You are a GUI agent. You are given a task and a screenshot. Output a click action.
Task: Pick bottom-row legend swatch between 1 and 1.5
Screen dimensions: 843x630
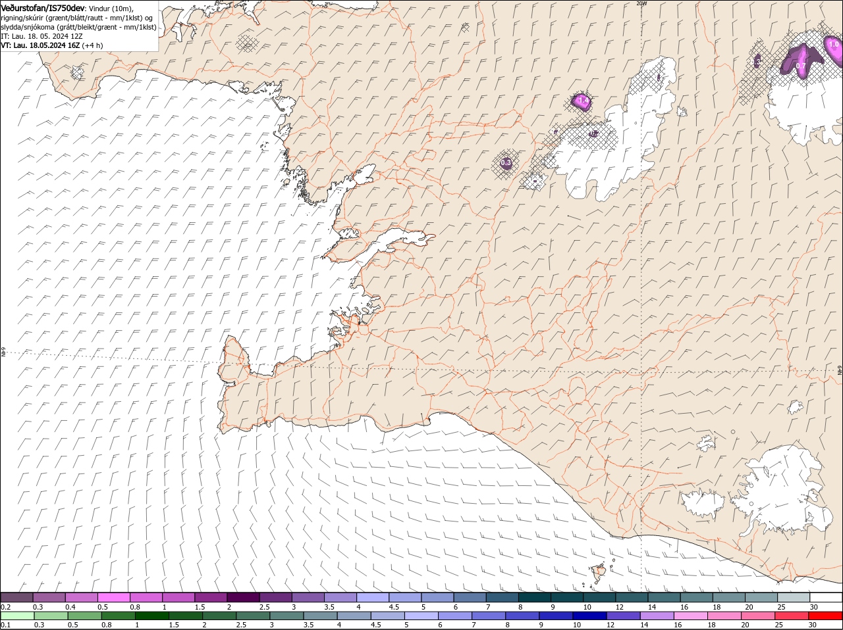(151, 616)
